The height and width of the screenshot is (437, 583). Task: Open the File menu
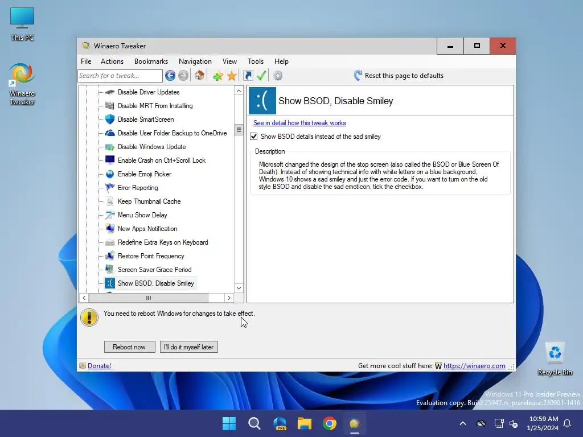86,61
